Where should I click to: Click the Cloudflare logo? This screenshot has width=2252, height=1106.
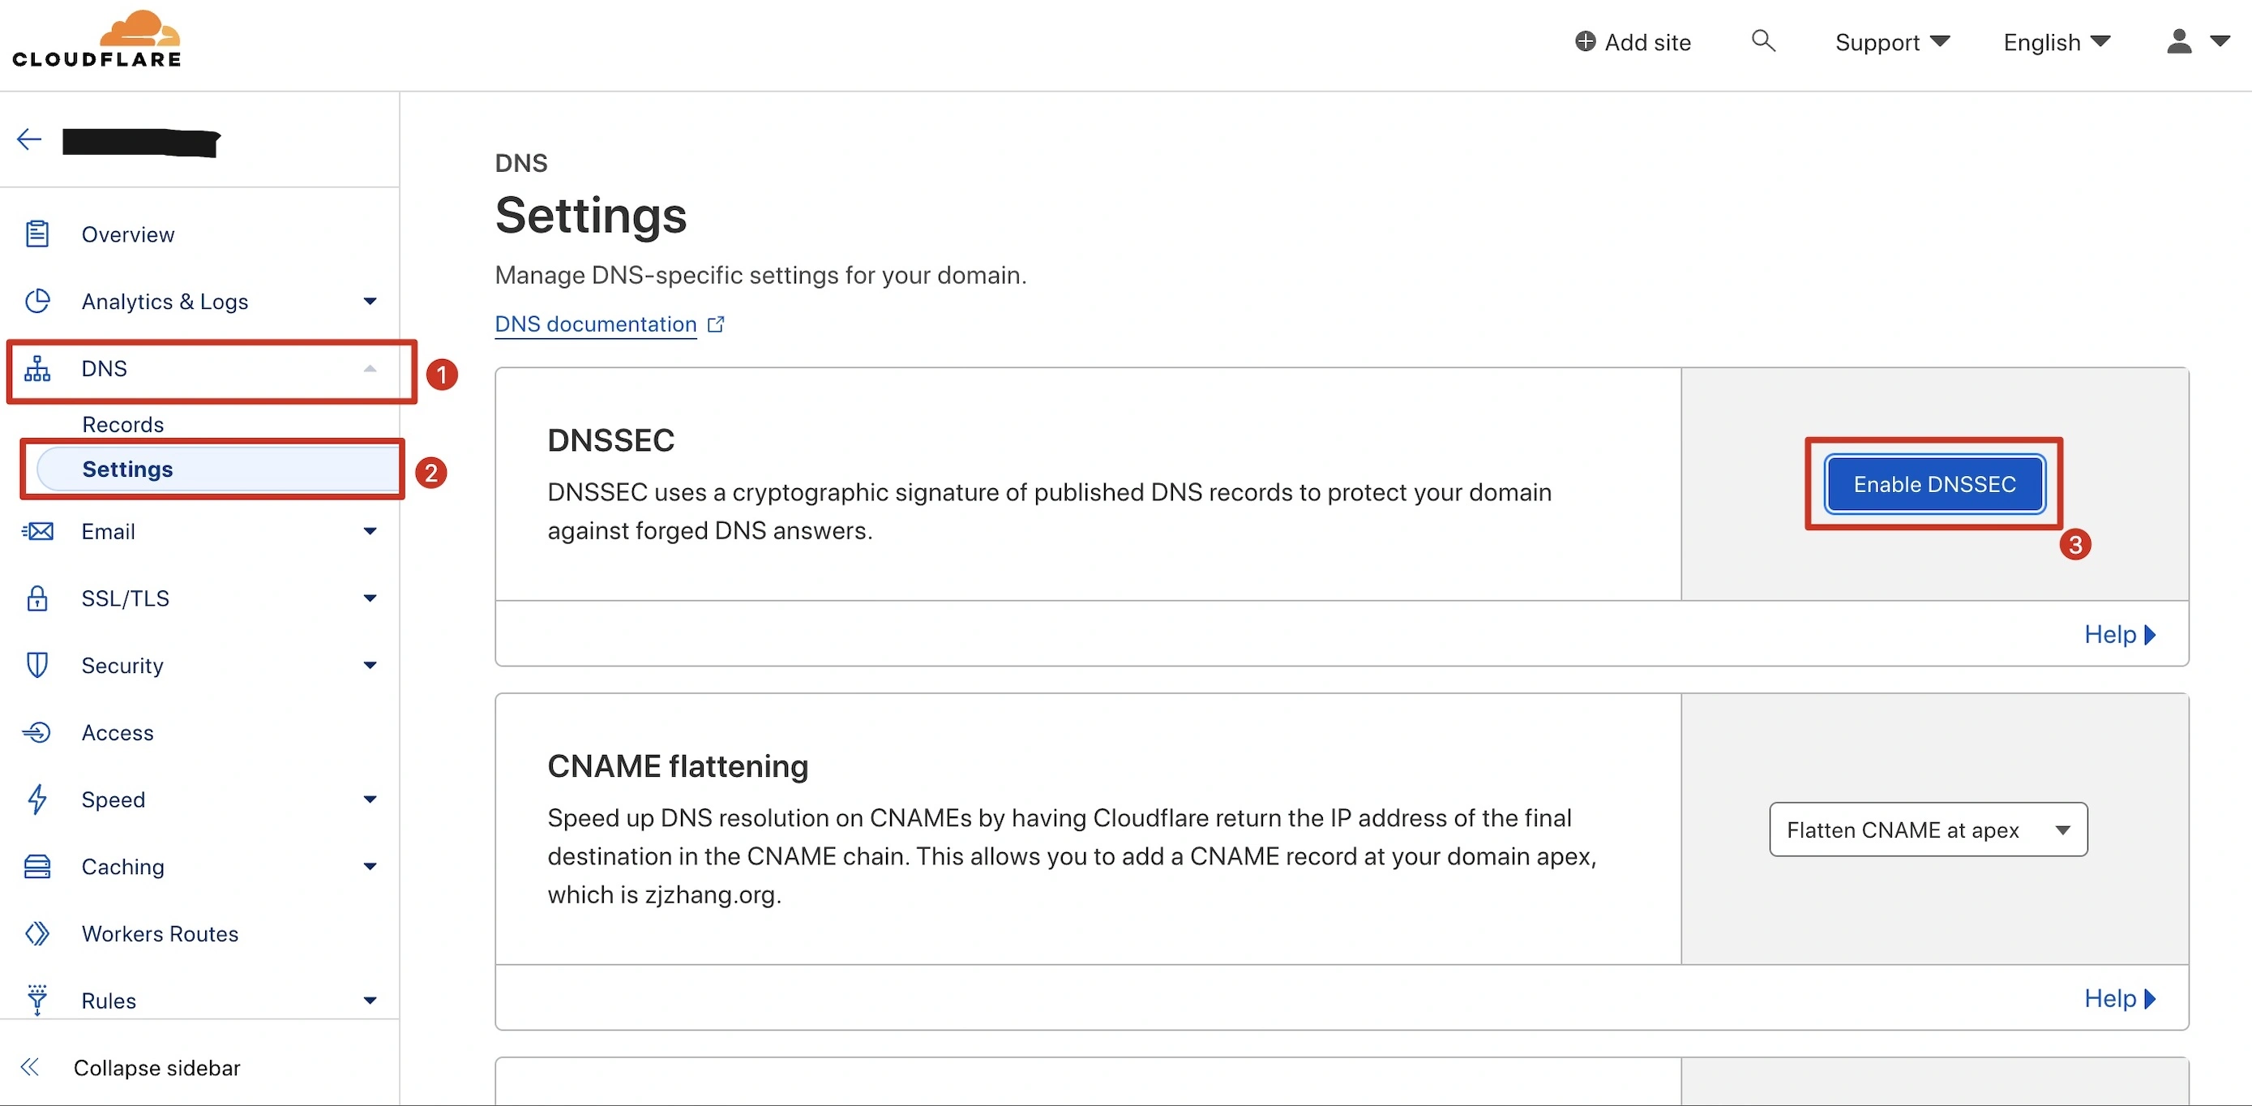pyautogui.click(x=96, y=40)
